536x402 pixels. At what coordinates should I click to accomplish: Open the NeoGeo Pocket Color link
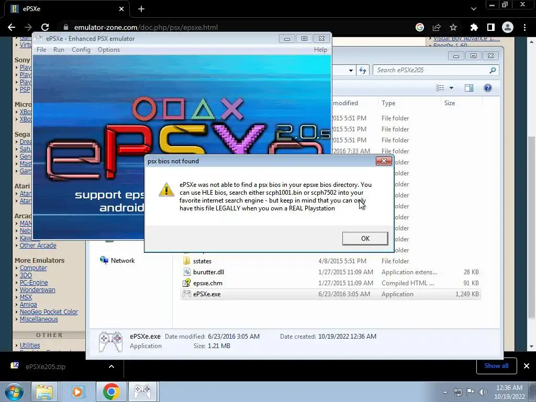coord(49,312)
